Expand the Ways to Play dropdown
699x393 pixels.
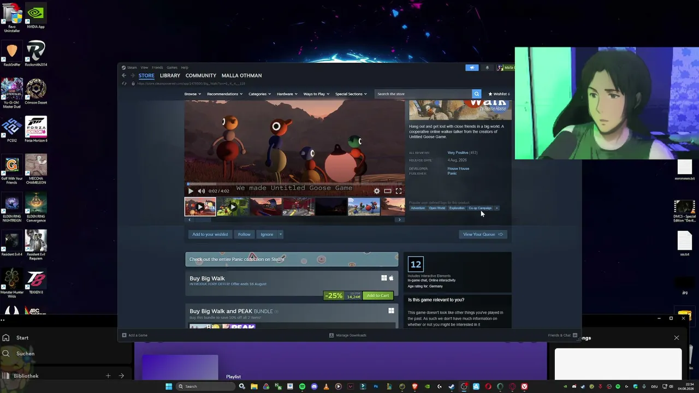click(x=316, y=94)
